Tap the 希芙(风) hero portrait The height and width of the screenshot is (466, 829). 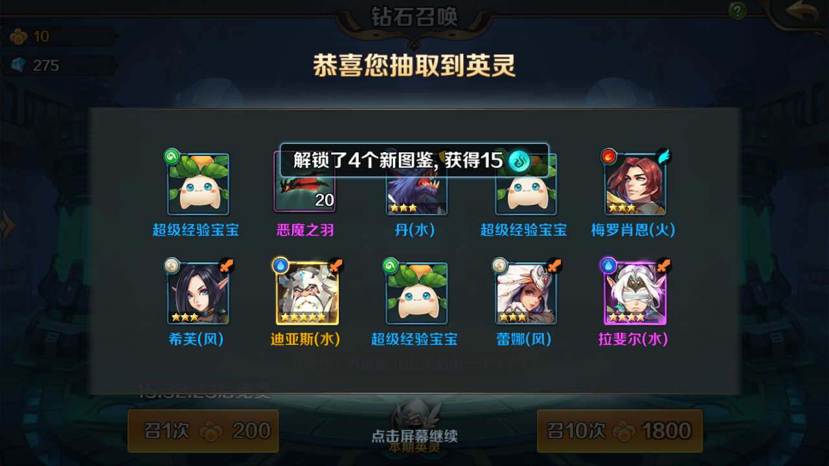[198, 294]
